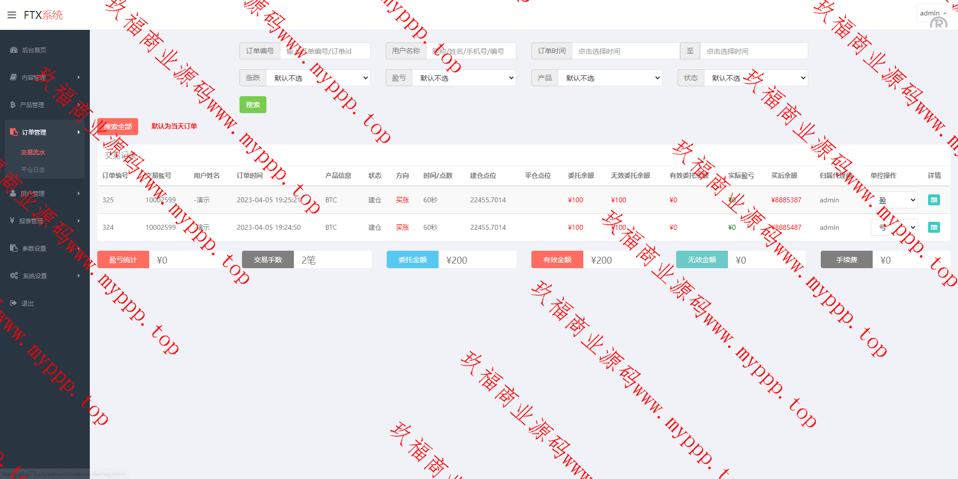958x479 pixels.
Task: Open the 状态 filter dropdown
Action: coord(755,78)
